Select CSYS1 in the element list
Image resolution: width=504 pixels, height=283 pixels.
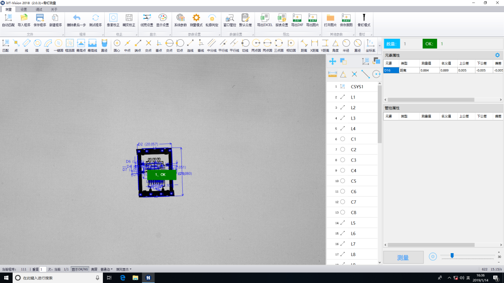pyautogui.click(x=357, y=87)
